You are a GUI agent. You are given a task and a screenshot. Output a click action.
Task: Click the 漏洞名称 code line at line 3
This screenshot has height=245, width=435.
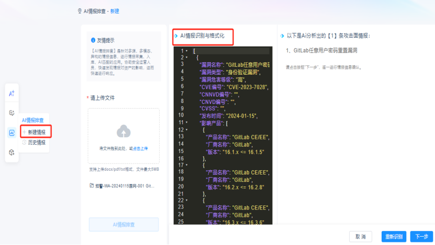pyautogui.click(x=235, y=65)
